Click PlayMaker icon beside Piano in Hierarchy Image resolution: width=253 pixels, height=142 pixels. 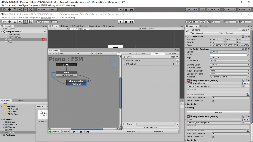[43, 39]
